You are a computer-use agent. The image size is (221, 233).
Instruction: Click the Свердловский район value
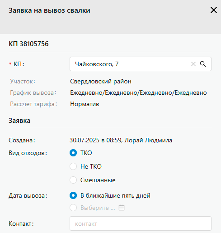[101, 82]
